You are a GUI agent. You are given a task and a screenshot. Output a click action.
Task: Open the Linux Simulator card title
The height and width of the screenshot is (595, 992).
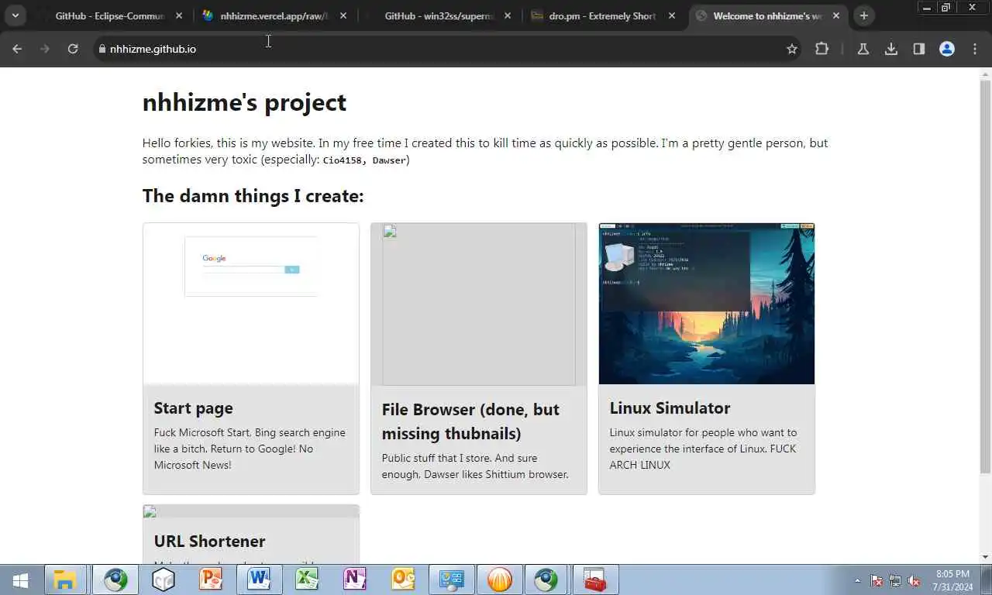[x=670, y=408]
